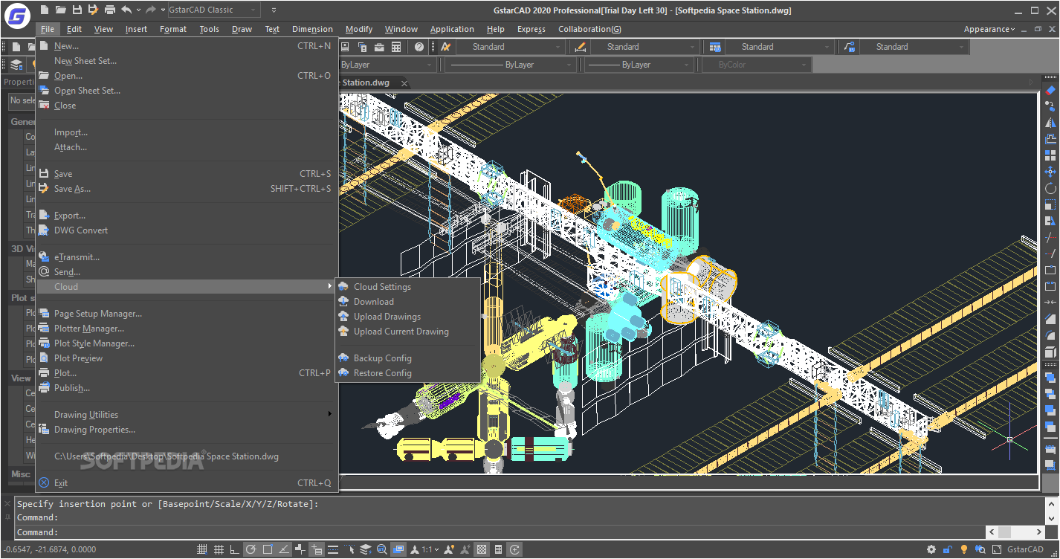Screen dimensions: 1060x559
Task: Click the Tool Palettes briefcase toolbar icon
Action: (379, 47)
